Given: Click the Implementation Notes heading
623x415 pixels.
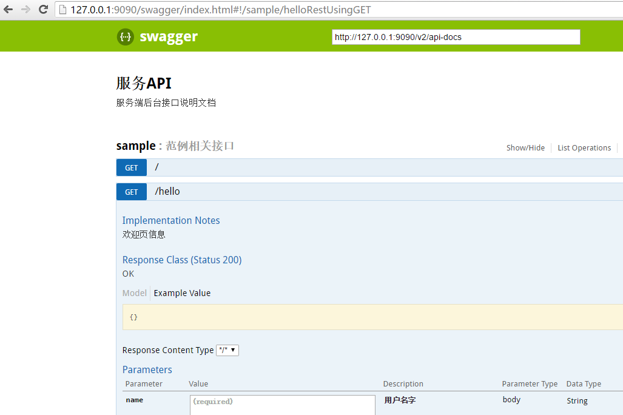Looking at the screenshot, I should tap(171, 220).
